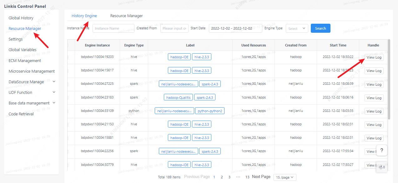398x183 pixels.
Task: Click the floating task counter icon
Action: [381, 167]
